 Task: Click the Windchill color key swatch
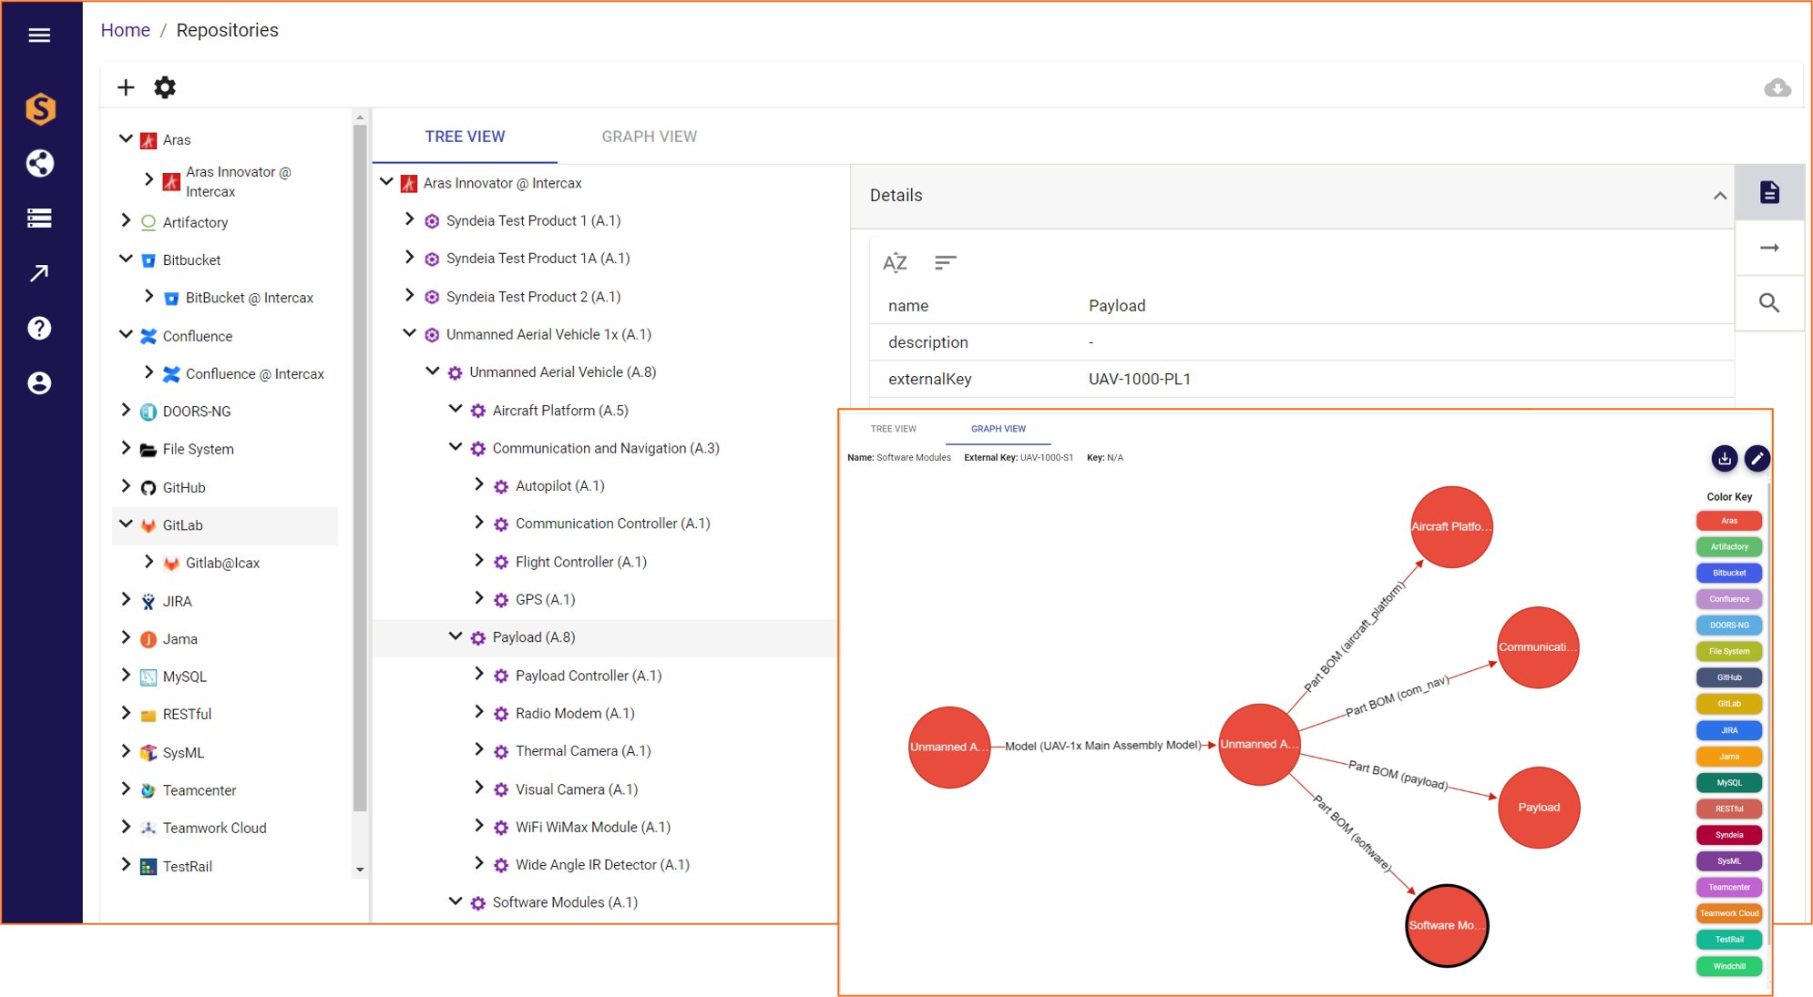[1728, 966]
